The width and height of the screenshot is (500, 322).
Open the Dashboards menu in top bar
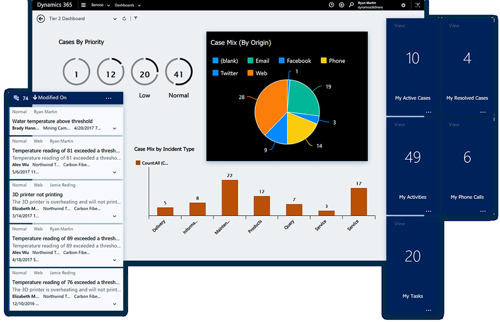point(124,5)
